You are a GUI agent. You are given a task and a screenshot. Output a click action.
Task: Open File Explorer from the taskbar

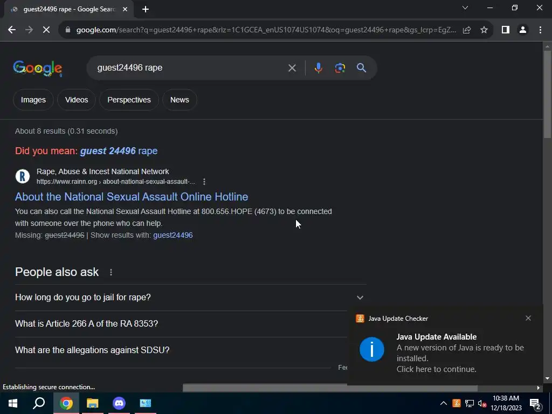(93, 403)
